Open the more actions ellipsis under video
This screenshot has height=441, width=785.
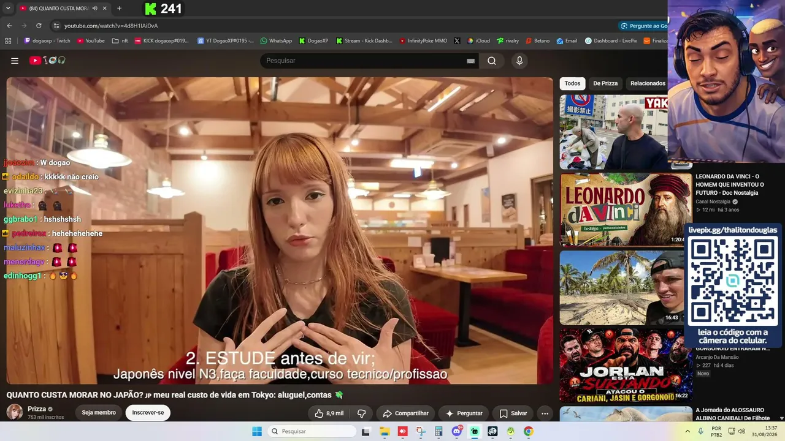(545, 413)
